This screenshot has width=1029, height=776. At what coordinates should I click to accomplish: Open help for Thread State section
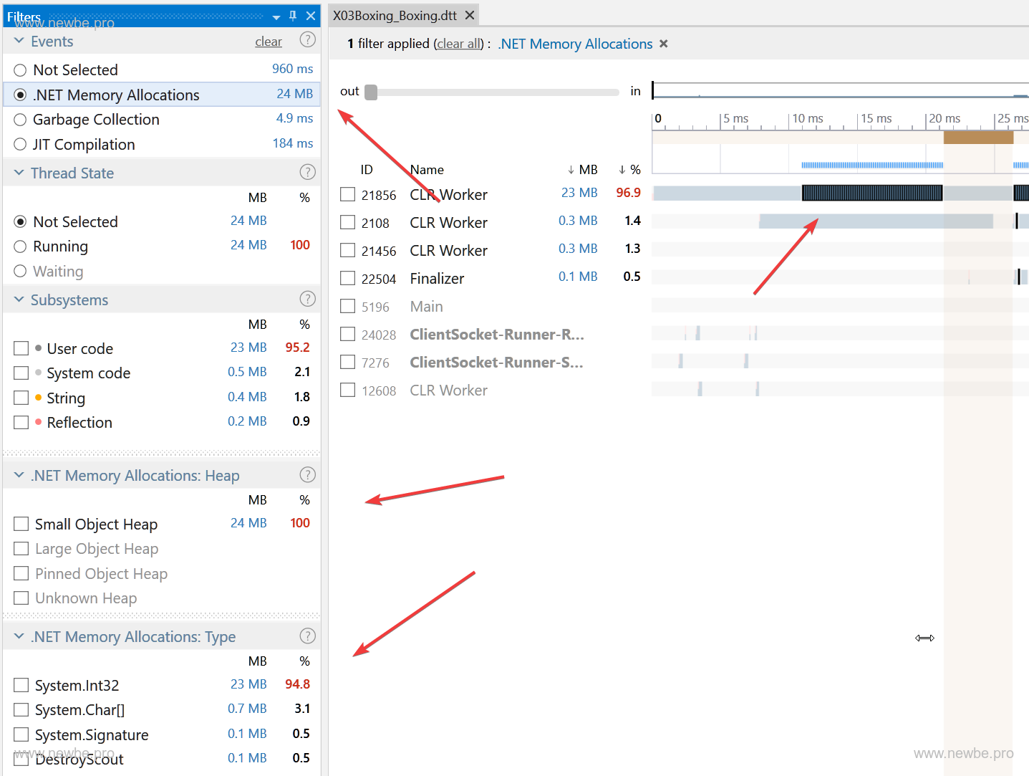(307, 172)
